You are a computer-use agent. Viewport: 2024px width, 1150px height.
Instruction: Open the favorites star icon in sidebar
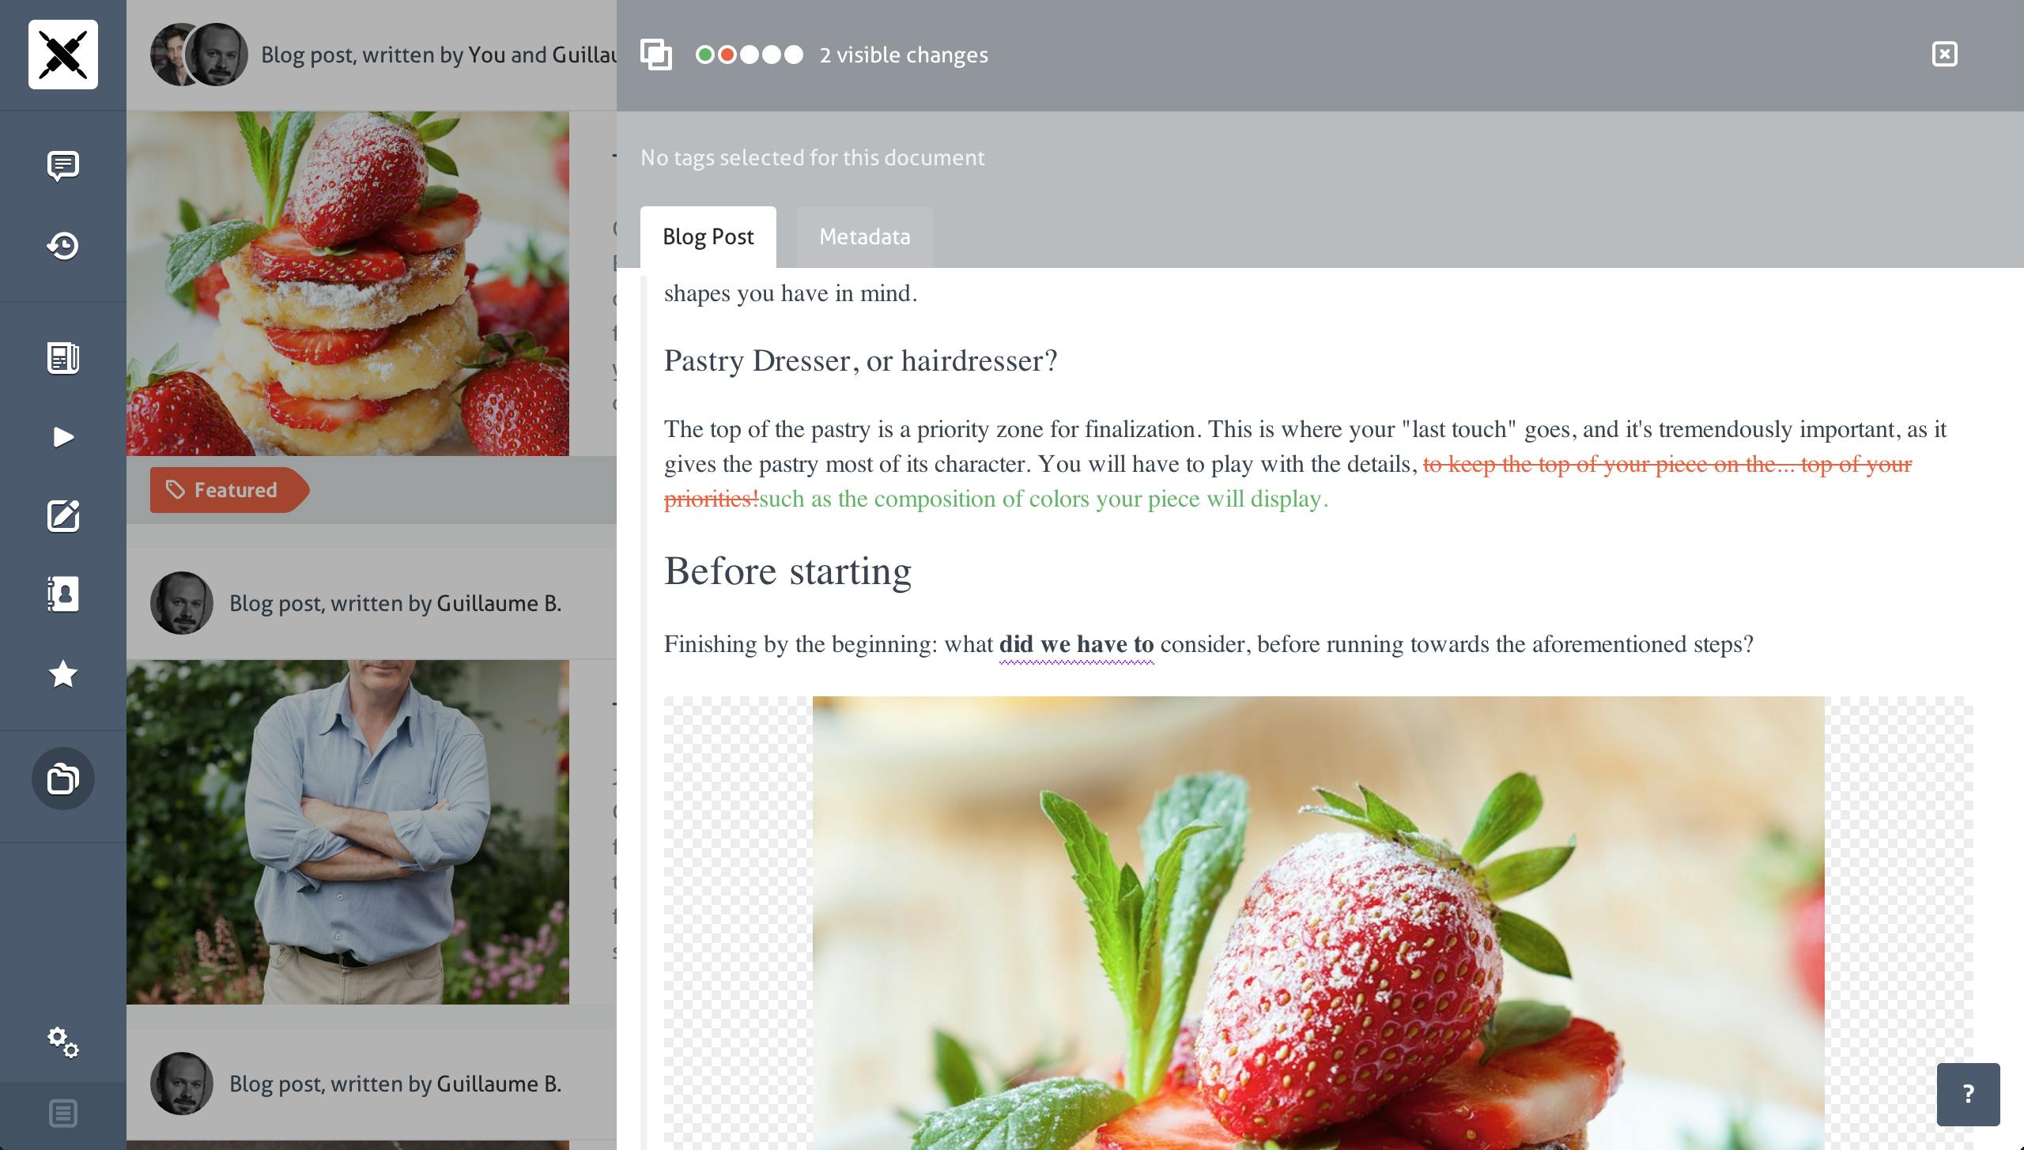[x=63, y=674]
